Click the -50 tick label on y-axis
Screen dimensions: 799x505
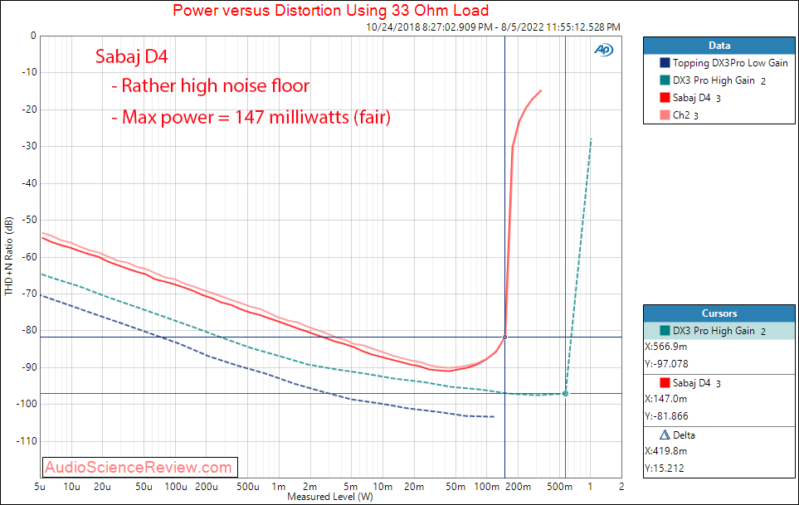pos(29,220)
